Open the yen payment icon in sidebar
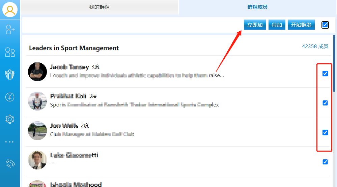337x187 pixels. point(10,97)
